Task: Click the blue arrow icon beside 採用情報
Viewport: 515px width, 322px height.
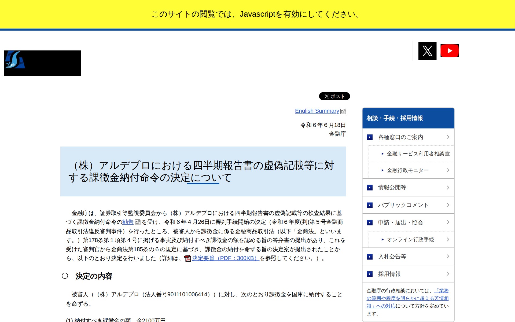Action: [370, 274]
